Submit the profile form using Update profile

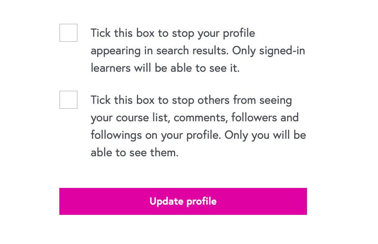183,201
